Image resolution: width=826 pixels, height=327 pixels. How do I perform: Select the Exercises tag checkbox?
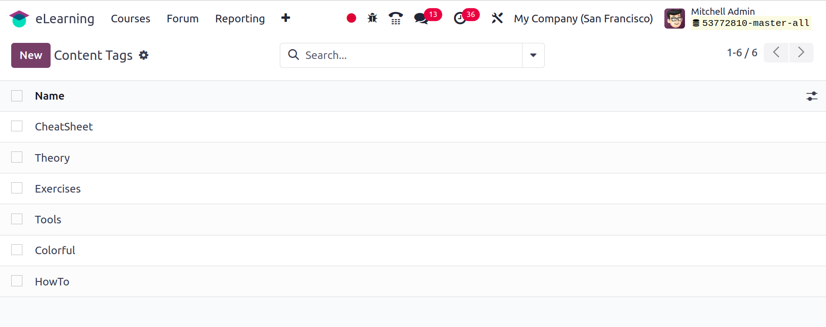[17, 188]
